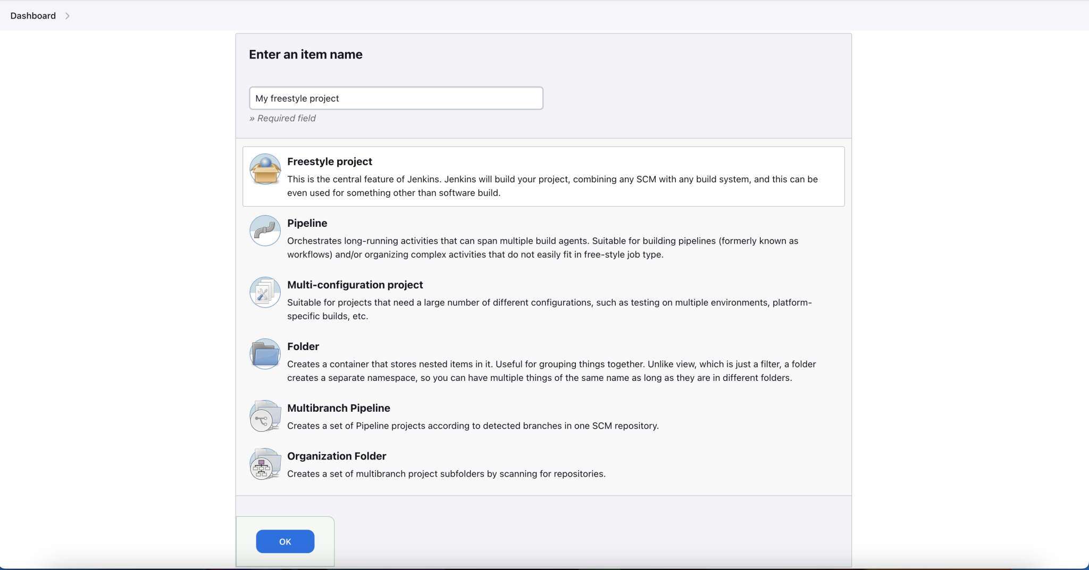Choose the Pipeline item type title
The height and width of the screenshot is (570, 1089).
(x=307, y=223)
